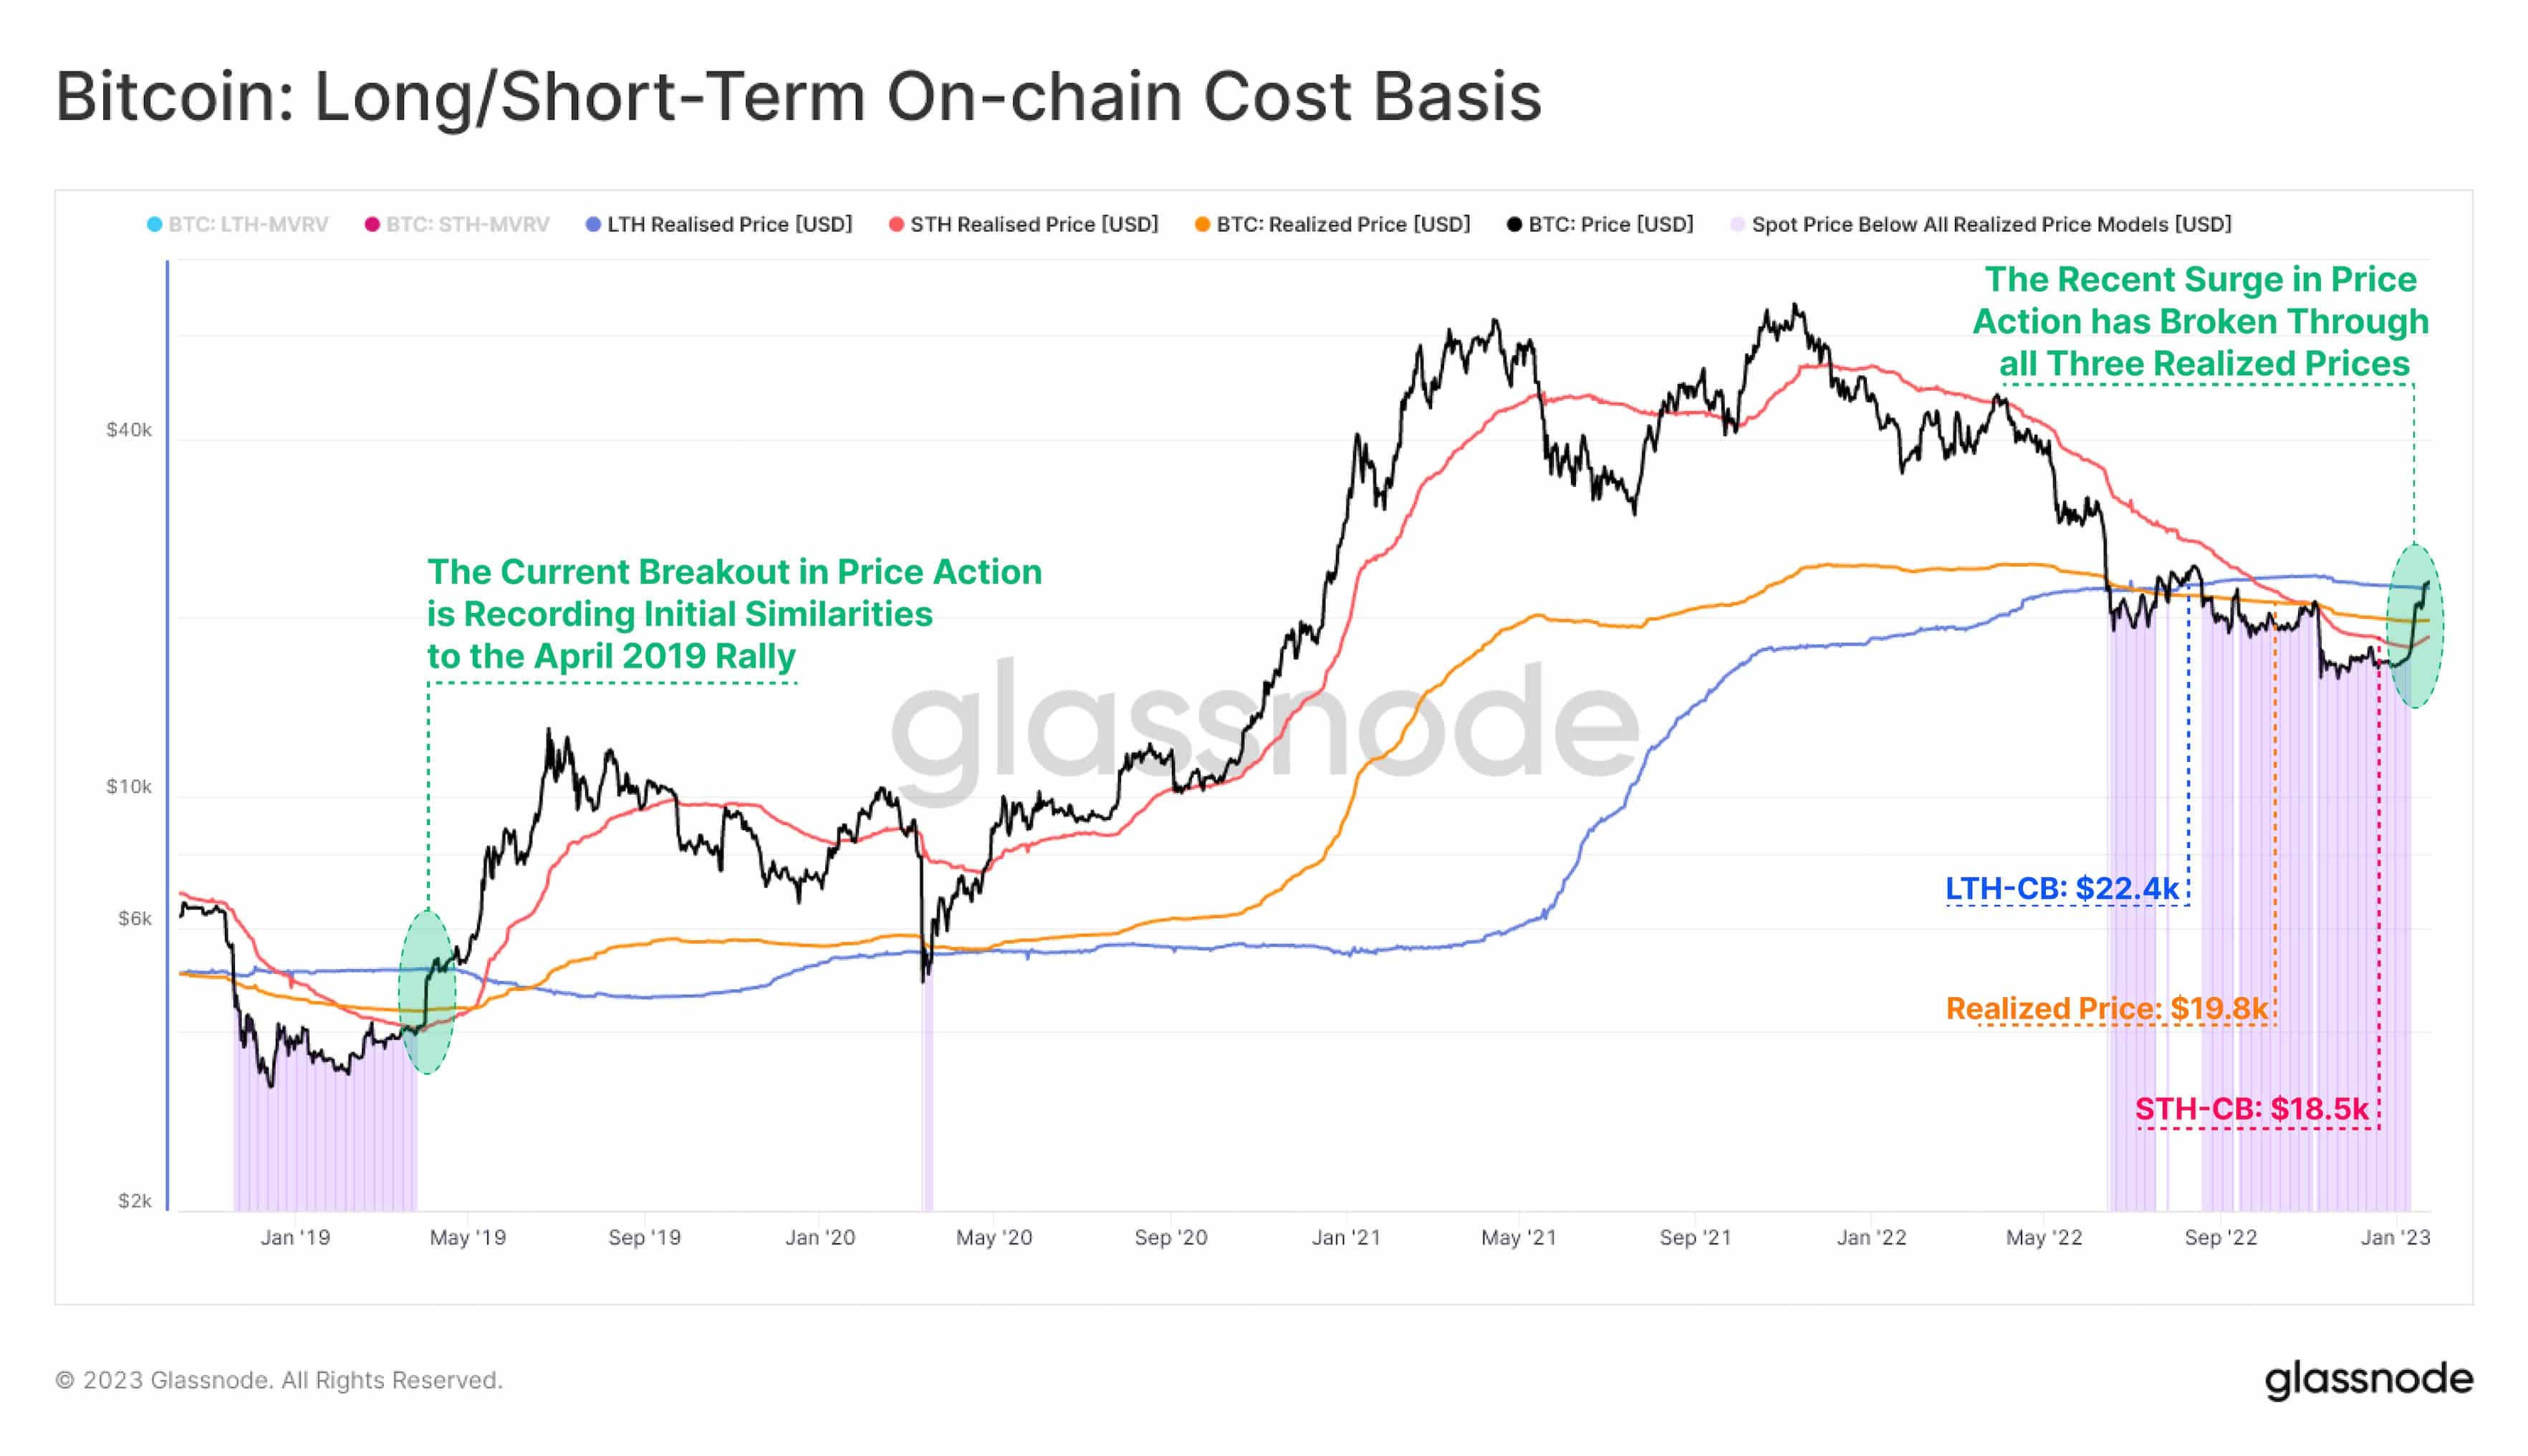The width and height of the screenshot is (2528, 1456).
Task: Select the Jan '21 x-axis label
Action: (x=1345, y=1238)
